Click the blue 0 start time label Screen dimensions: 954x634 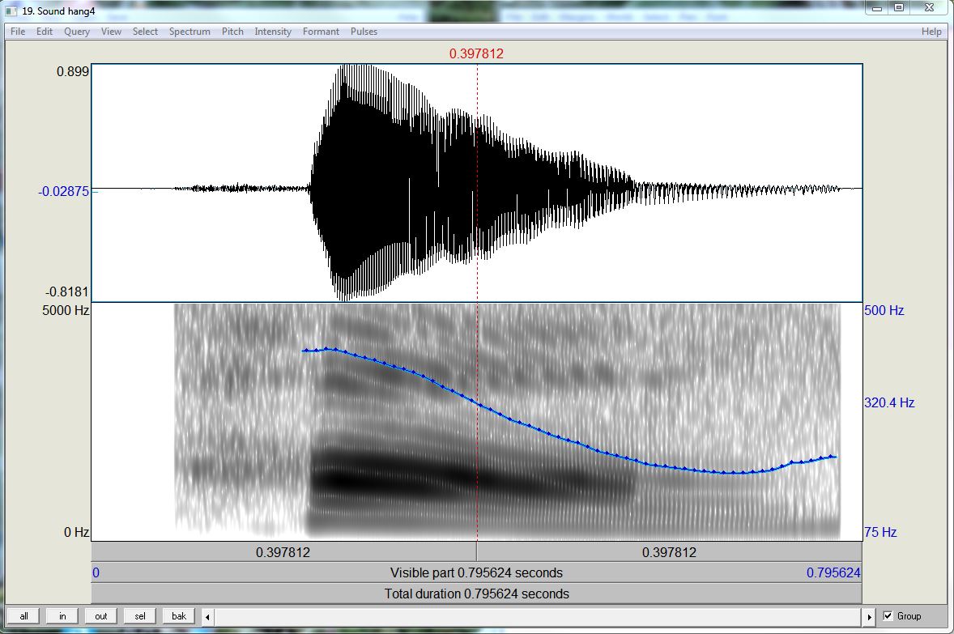96,573
